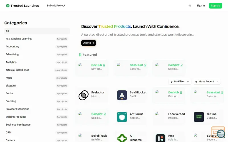Open the Cutline dark logo
Viewport: 228px width, 142px height.
click(199, 117)
